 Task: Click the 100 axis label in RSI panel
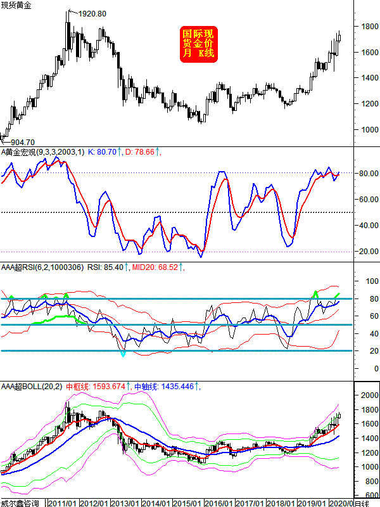372,281
